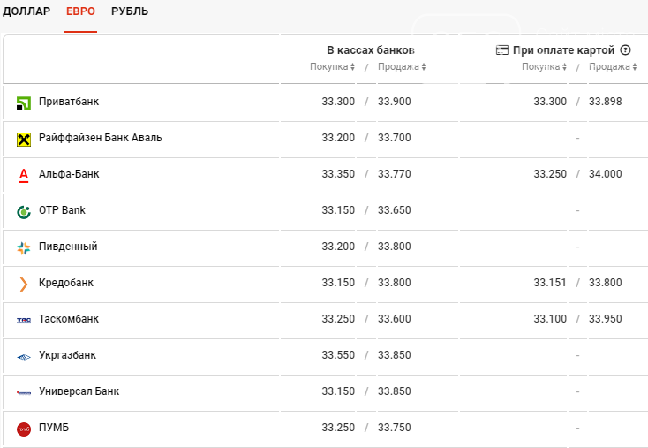Sort by cash desk Продажа column
This screenshot has width=648, height=448.
click(402, 66)
